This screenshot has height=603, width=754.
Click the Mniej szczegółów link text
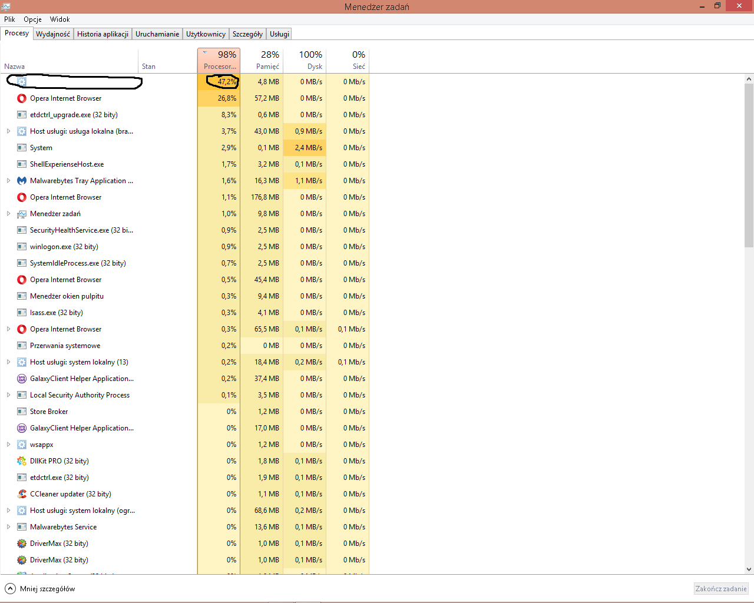coord(47,589)
